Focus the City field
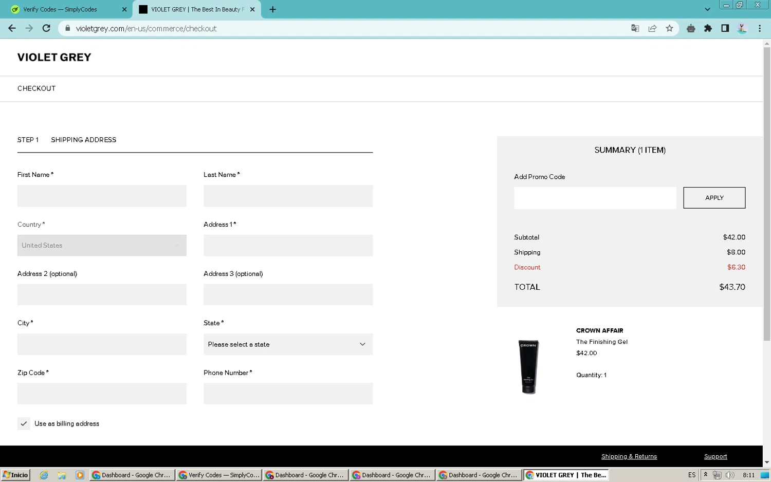Viewport: 771px width, 482px height. pos(102,344)
